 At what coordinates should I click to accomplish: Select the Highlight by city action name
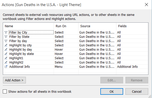point(21,45)
